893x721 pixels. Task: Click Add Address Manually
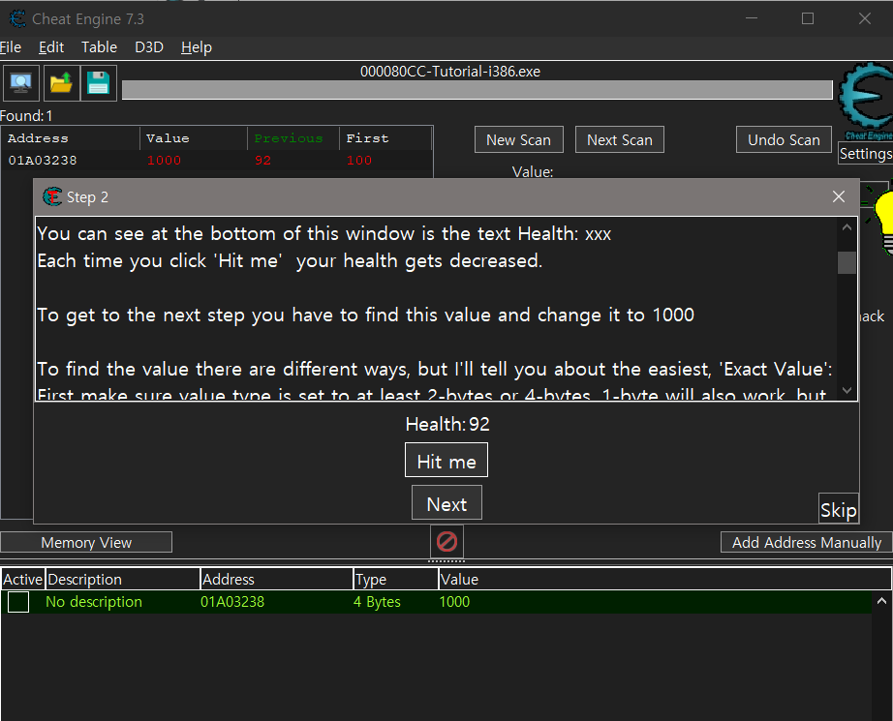click(807, 542)
